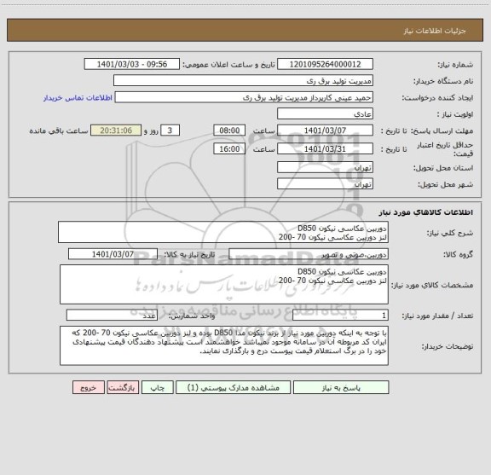
Task: Click the خروج exit button
Action: (x=89, y=387)
